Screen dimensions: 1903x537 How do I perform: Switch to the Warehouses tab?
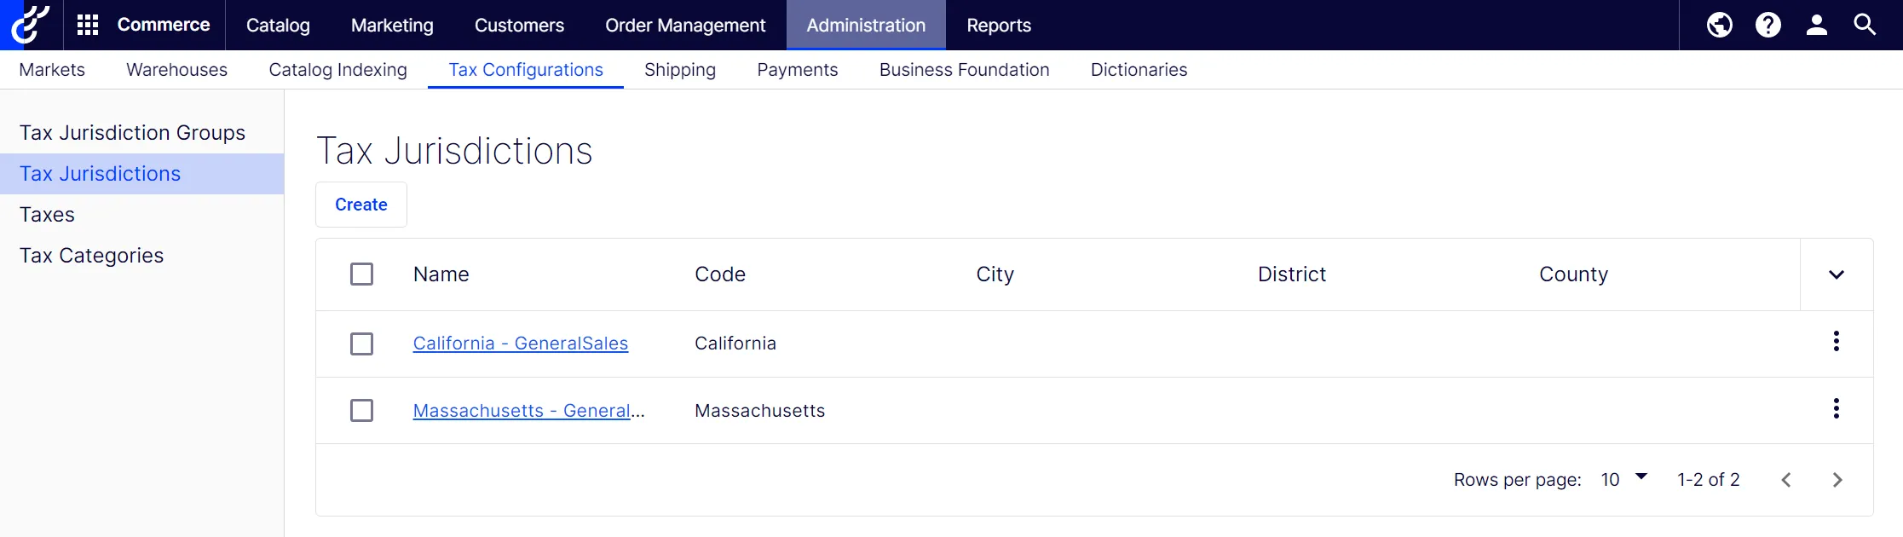[177, 70]
